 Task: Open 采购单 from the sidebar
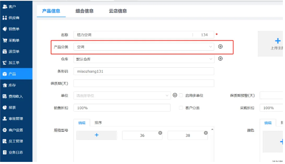click(x=16, y=40)
